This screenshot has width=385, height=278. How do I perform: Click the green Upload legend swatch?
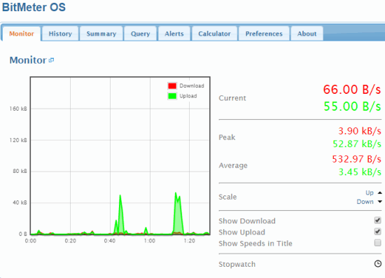click(172, 96)
